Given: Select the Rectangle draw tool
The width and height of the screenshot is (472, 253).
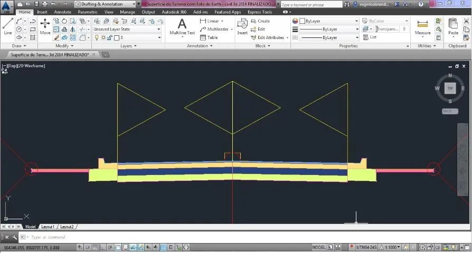Looking at the screenshot, I should click(x=33, y=29).
